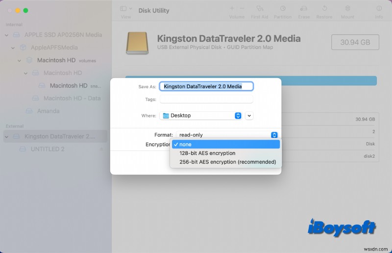Click the View dropdown chevron in toolbar
This screenshot has height=253, width=392.
tap(130, 9)
